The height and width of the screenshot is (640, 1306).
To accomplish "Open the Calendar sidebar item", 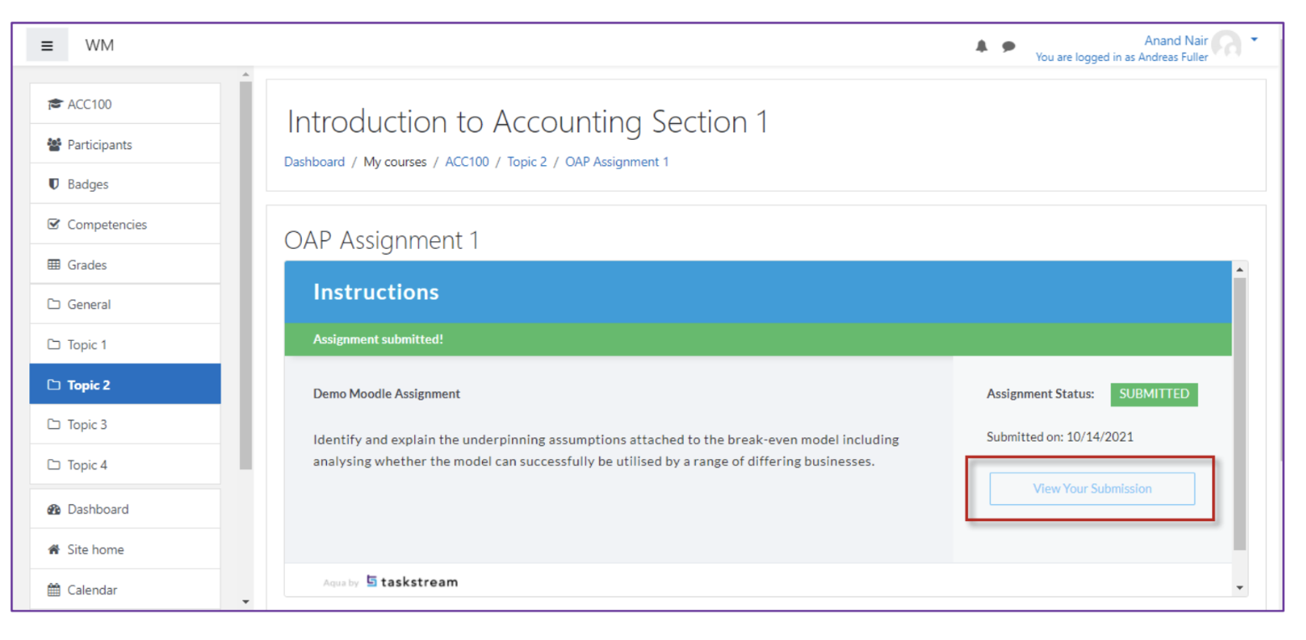I will (125, 590).
